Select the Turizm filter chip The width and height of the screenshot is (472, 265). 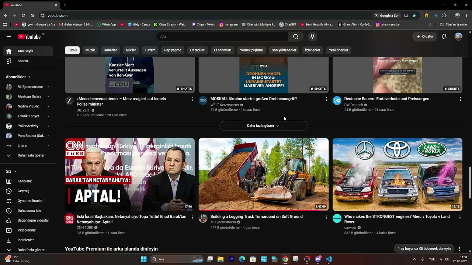[x=150, y=50]
